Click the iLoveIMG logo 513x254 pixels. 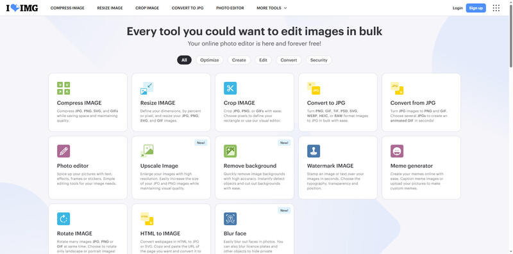point(22,8)
